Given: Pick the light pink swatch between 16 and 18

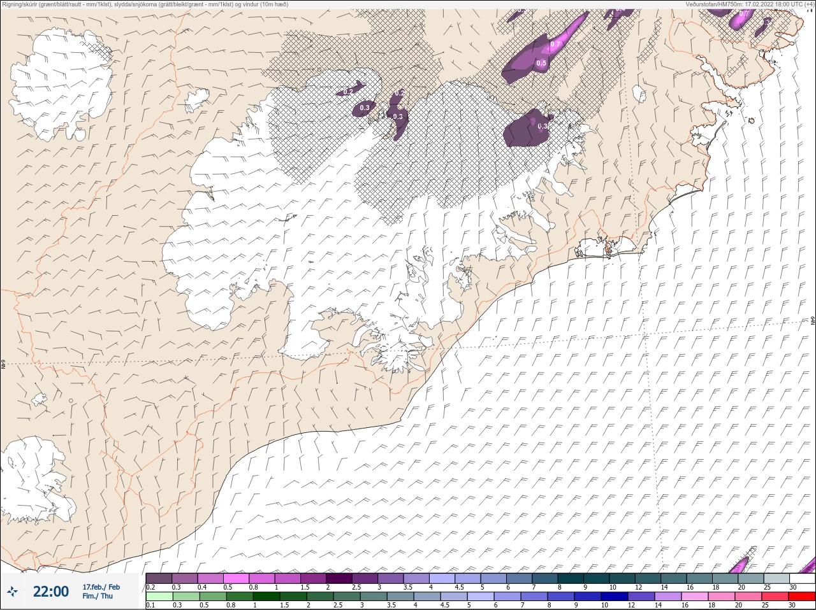Looking at the screenshot, I should click(x=695, y=597).
